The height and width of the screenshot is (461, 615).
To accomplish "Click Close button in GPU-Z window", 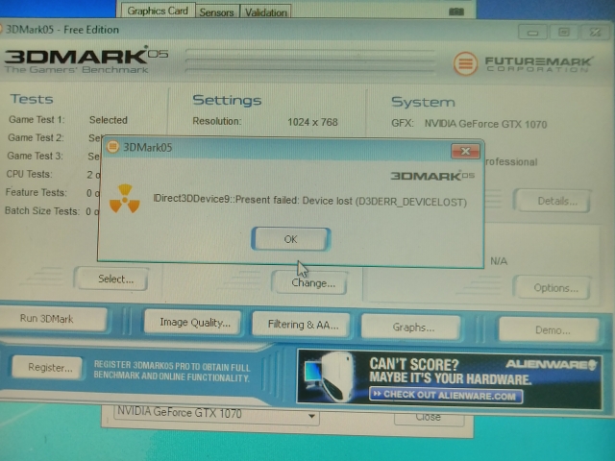I will click(x=430, y=417).
